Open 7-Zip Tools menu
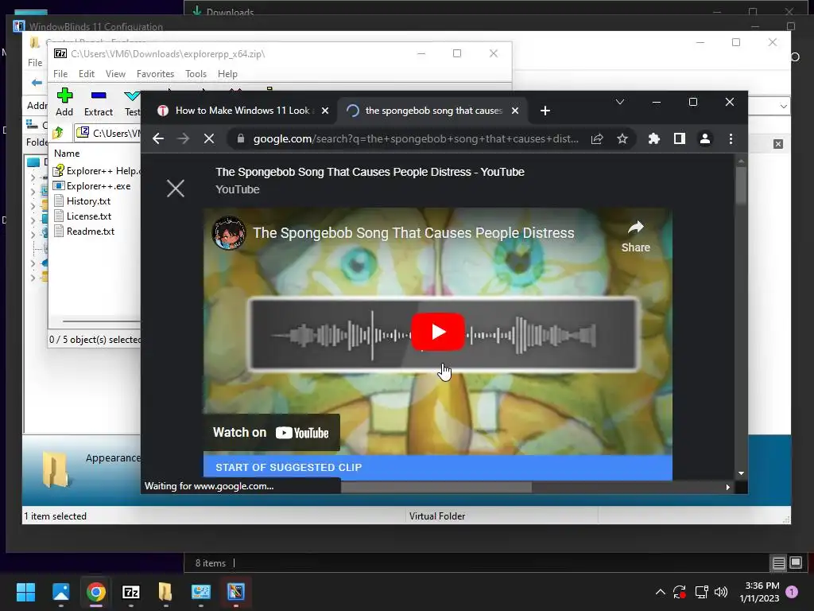The height and width of the screenshot is (611, 814). pyautogui.click(x=196, y=74)
